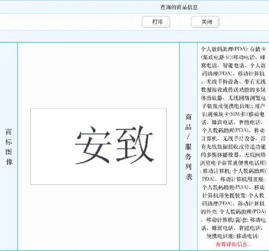Click the line 便携电话座; 移动电话;
The width and height of the screenshot is (269, 251).
(x=233, y=236)
